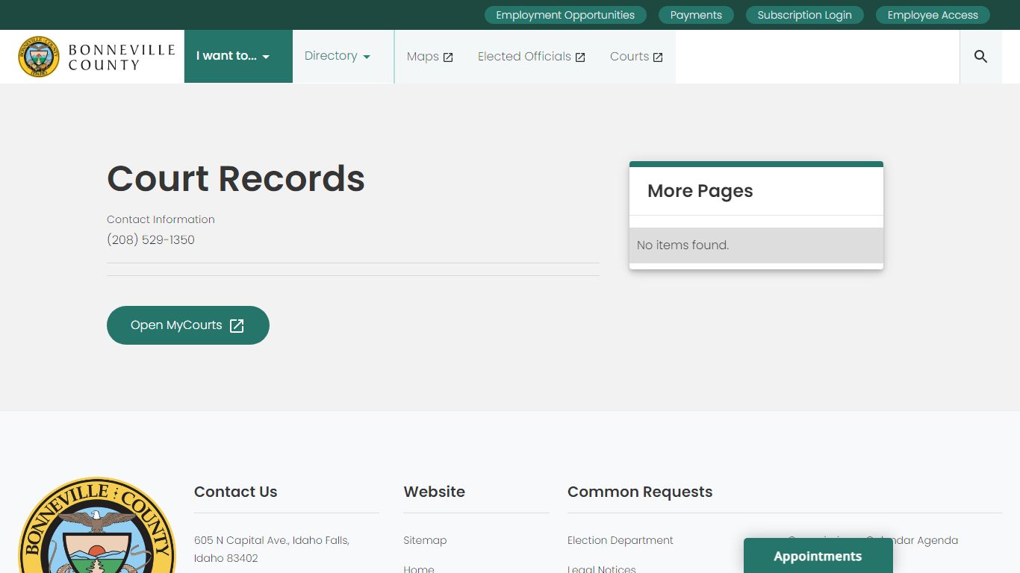Click the Contact Information label
Image resolution: width=1020 pixels, height=573 pixels.
(161, 219)
